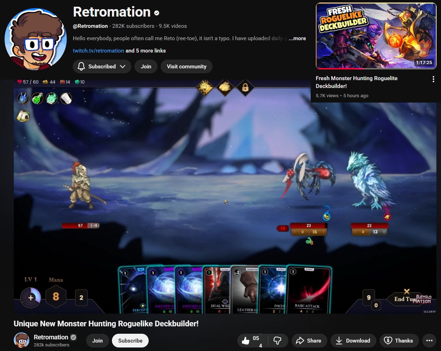Select the Perception card in hand

133,290
